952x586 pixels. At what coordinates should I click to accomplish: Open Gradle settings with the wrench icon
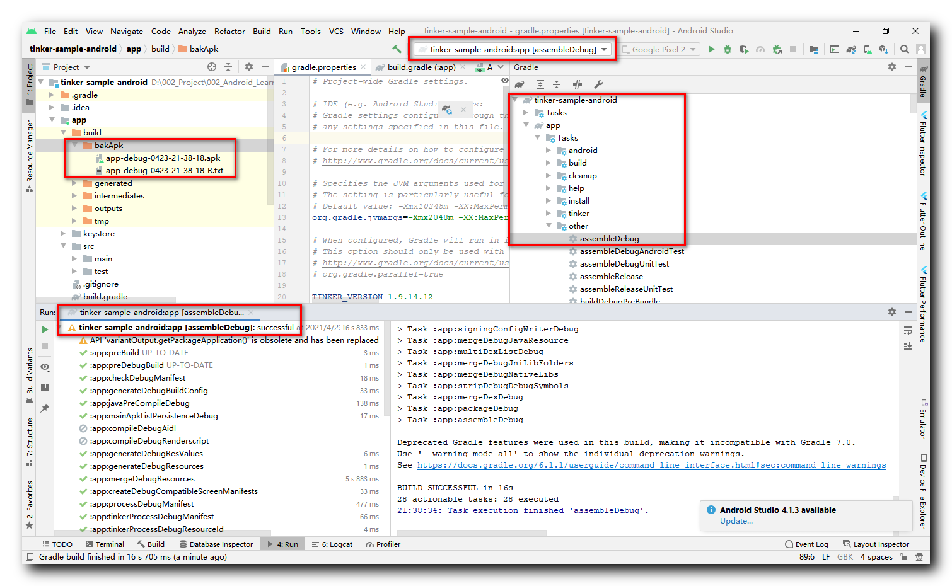click(x=598, y=84)
